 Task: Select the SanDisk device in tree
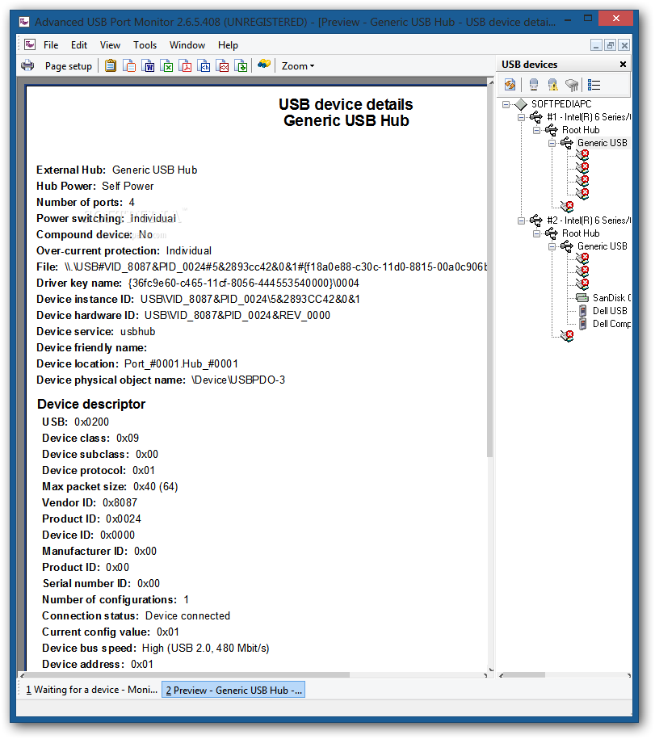pos(611,298)
